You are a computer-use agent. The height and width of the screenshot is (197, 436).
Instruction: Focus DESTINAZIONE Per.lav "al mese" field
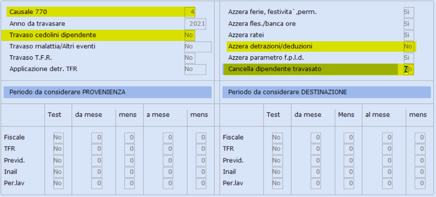pos(387,184)
